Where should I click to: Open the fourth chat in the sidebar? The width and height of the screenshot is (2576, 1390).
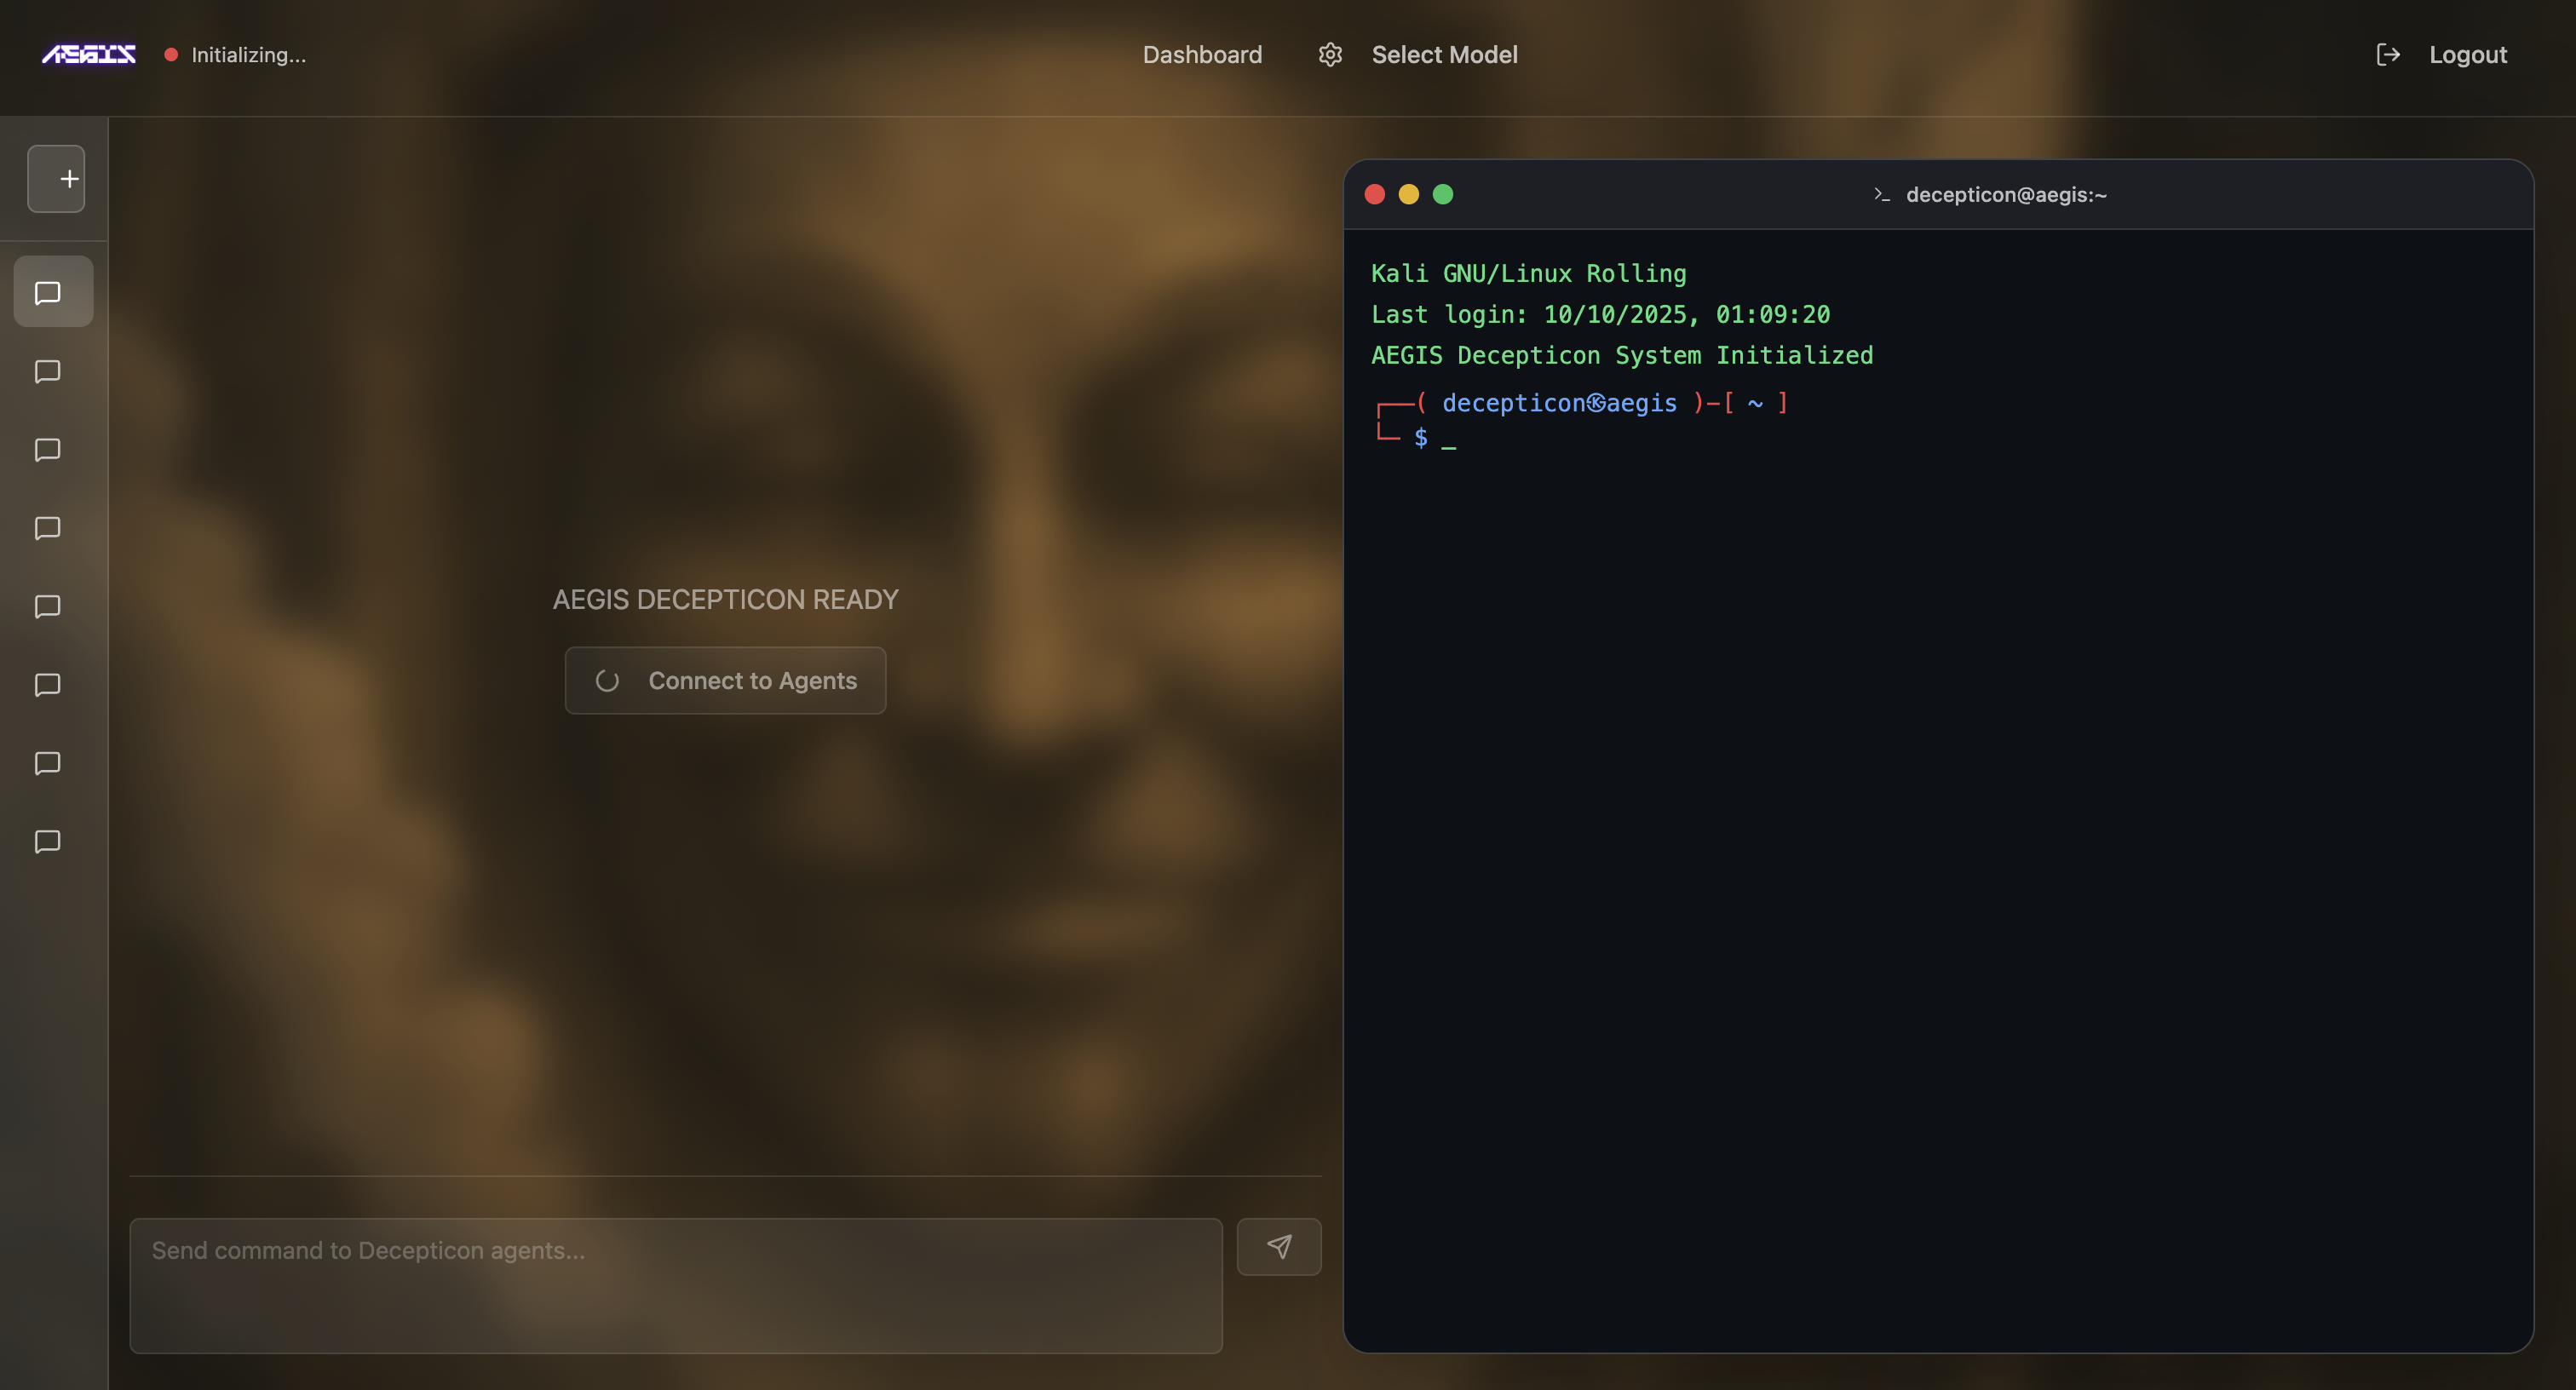coord(48,527)
